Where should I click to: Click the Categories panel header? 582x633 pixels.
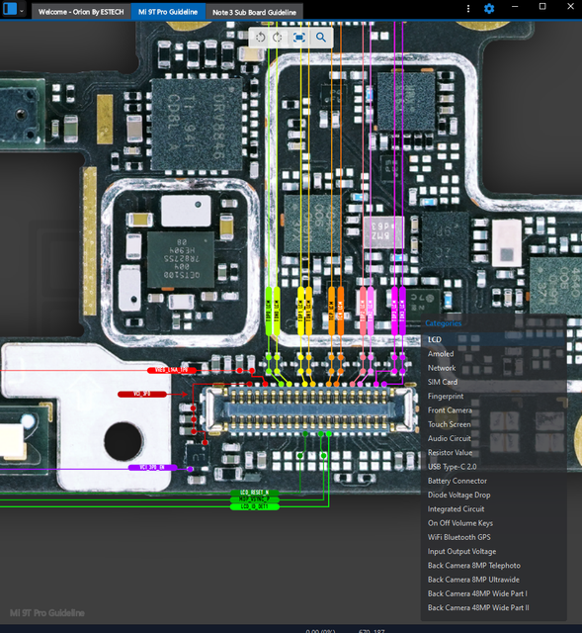pyautogui.click(x=444, y=323)
